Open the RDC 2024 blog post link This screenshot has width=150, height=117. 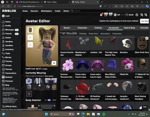point(10,89)
